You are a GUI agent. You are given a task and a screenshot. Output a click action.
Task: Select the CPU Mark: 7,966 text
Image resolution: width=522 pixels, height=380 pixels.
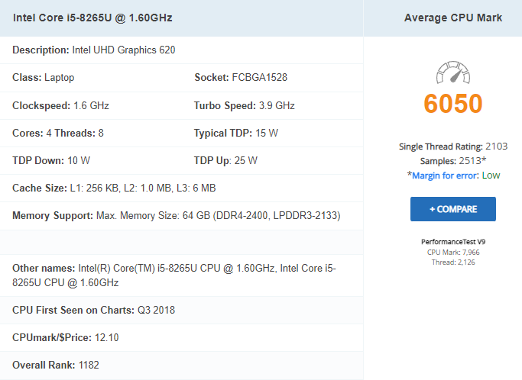453,253
